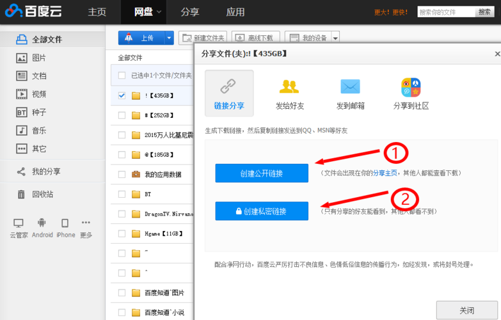Check the DragonTV.Nirvana folder checkbox
Screen dimensions: 501x320
(x=122, y=214)
